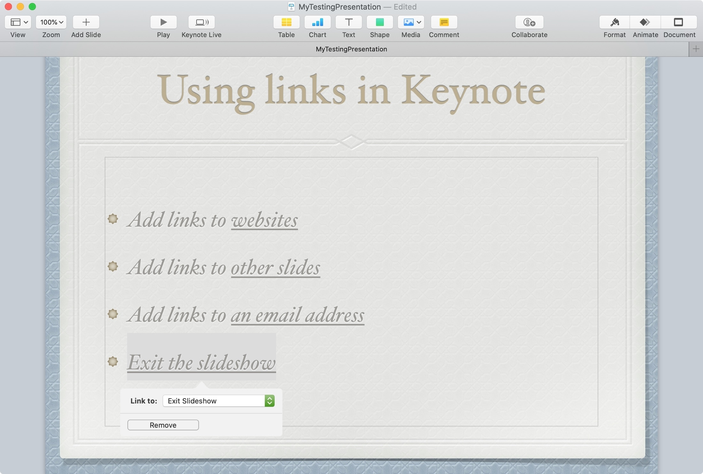Click 'MyTestingPresentation' in the window title bar
This screenshot has height=474, width=703.
tap(339, 7)
